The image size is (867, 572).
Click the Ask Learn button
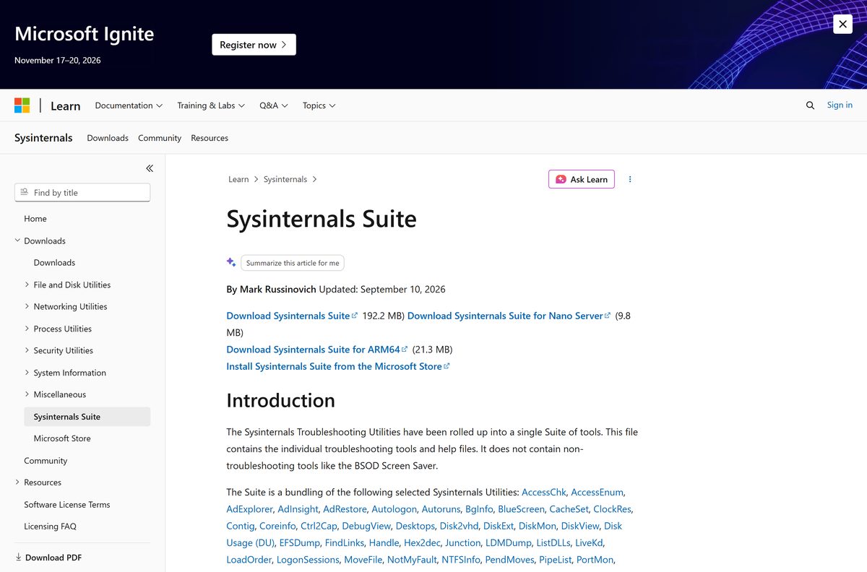[582, 179]
